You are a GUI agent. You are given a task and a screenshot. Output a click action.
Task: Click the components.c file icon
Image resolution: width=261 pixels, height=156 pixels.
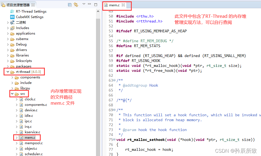coord(21,105)
